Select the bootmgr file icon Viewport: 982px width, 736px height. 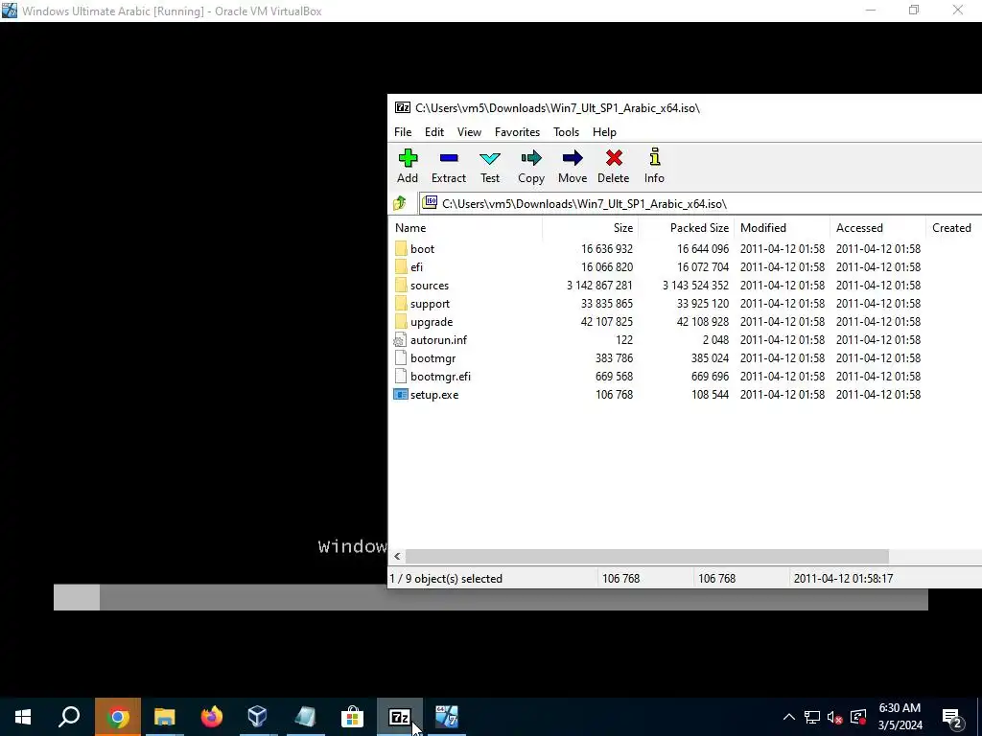401,358
